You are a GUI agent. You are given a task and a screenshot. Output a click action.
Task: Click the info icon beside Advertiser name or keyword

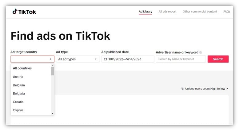(x=201, y=52)
